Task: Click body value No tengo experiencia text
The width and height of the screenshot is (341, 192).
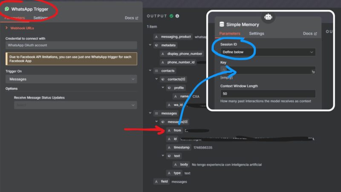Action: tap(227, 165)
